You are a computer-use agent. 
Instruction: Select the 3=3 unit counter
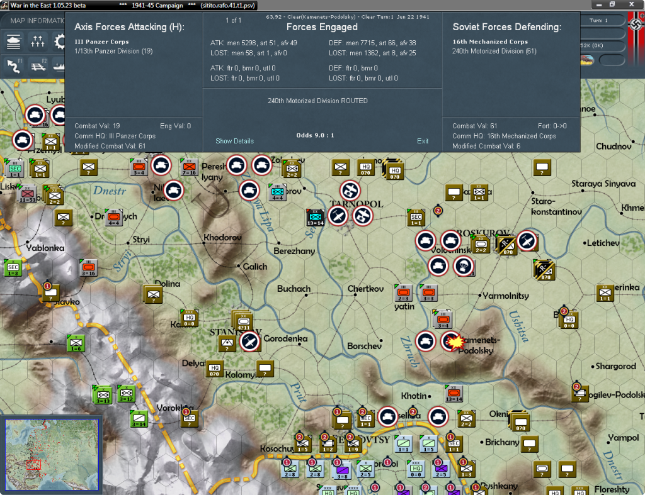pyautogui.click(x=428, y=293)
